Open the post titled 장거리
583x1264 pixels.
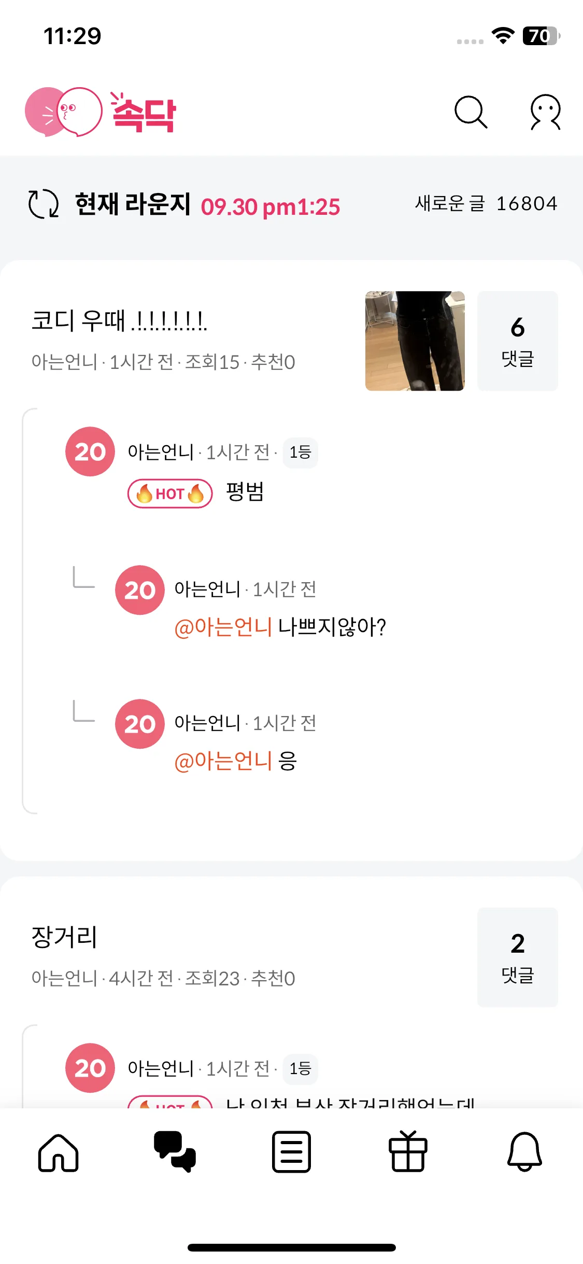(65, 937)
